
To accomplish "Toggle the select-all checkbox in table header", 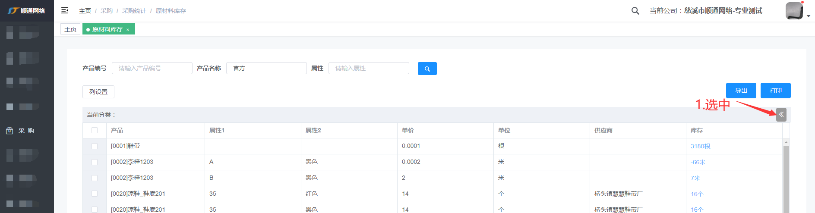I will 95,130.
